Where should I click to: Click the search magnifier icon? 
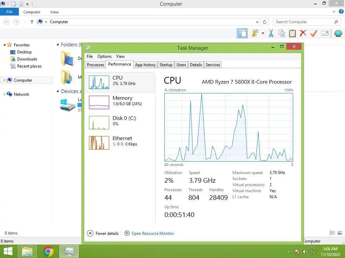336,22
